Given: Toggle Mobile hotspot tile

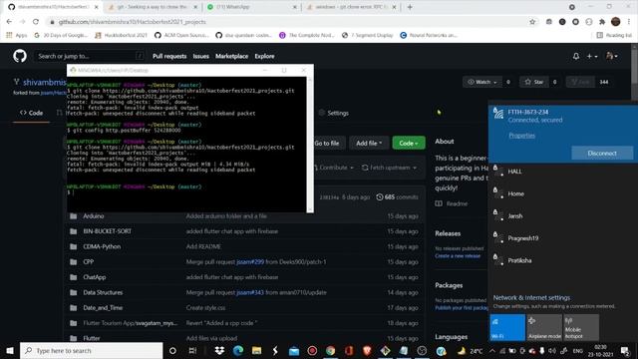Looking at the screenshot, I should (581, 327).
